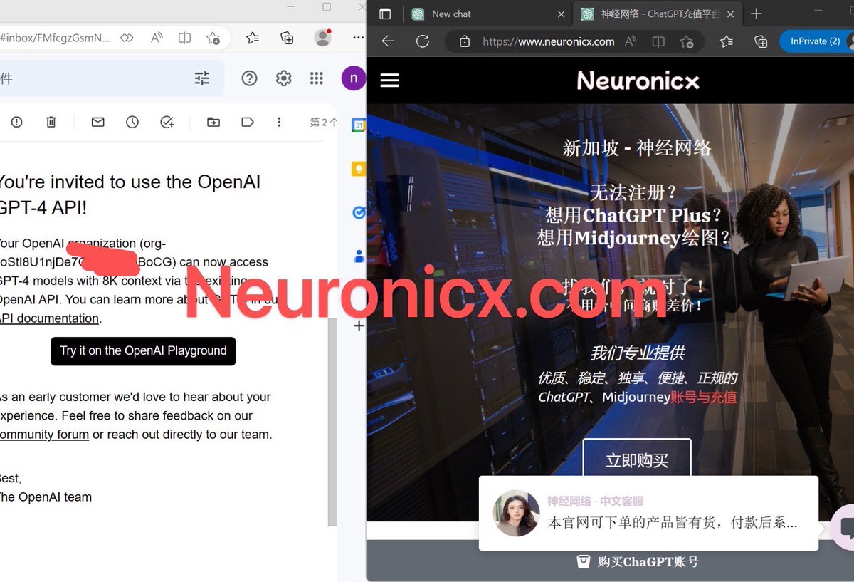Screen dimensions: 854x582
Task: Apply a label to the email
Action: tap(247, 121)
